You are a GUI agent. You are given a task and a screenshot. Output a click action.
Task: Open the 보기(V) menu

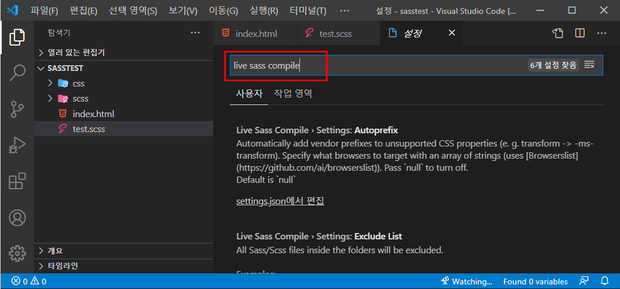coord(183,10)
